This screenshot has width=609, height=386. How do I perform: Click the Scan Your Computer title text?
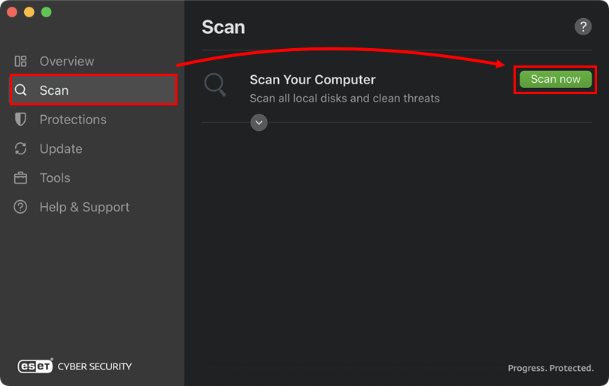coord(312,80)
